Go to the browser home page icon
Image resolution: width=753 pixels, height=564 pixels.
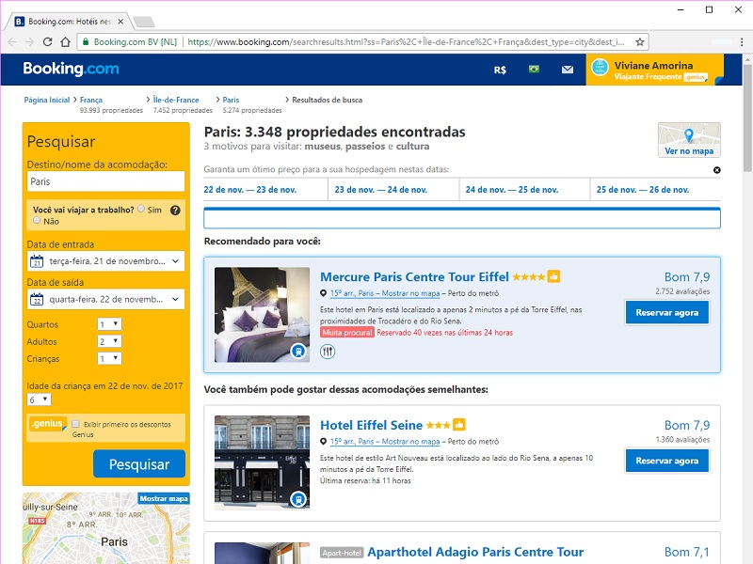tap(65, 41)
